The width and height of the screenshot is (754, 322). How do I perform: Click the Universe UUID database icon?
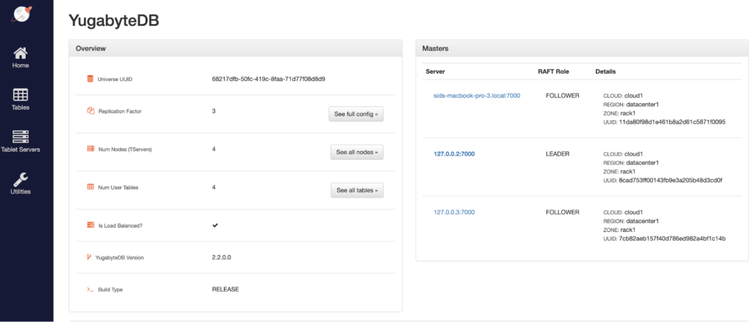pyautogui.click(x=90, y=78)
